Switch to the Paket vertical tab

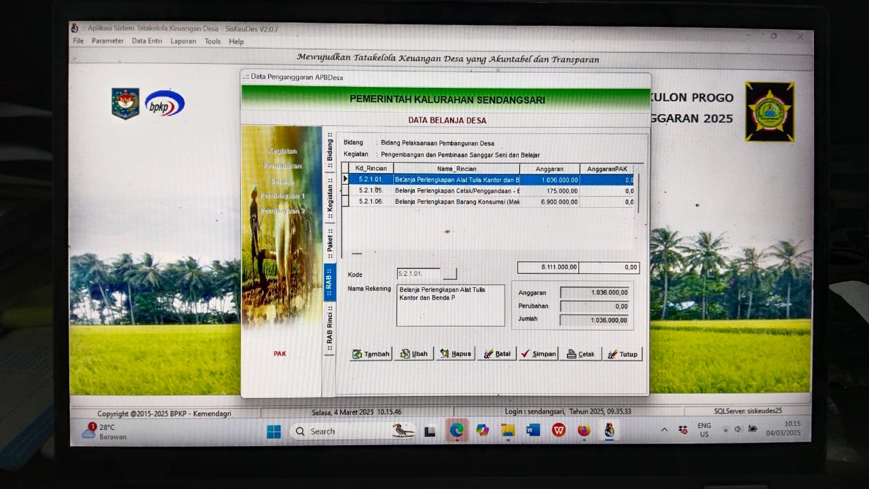point(329,243)
